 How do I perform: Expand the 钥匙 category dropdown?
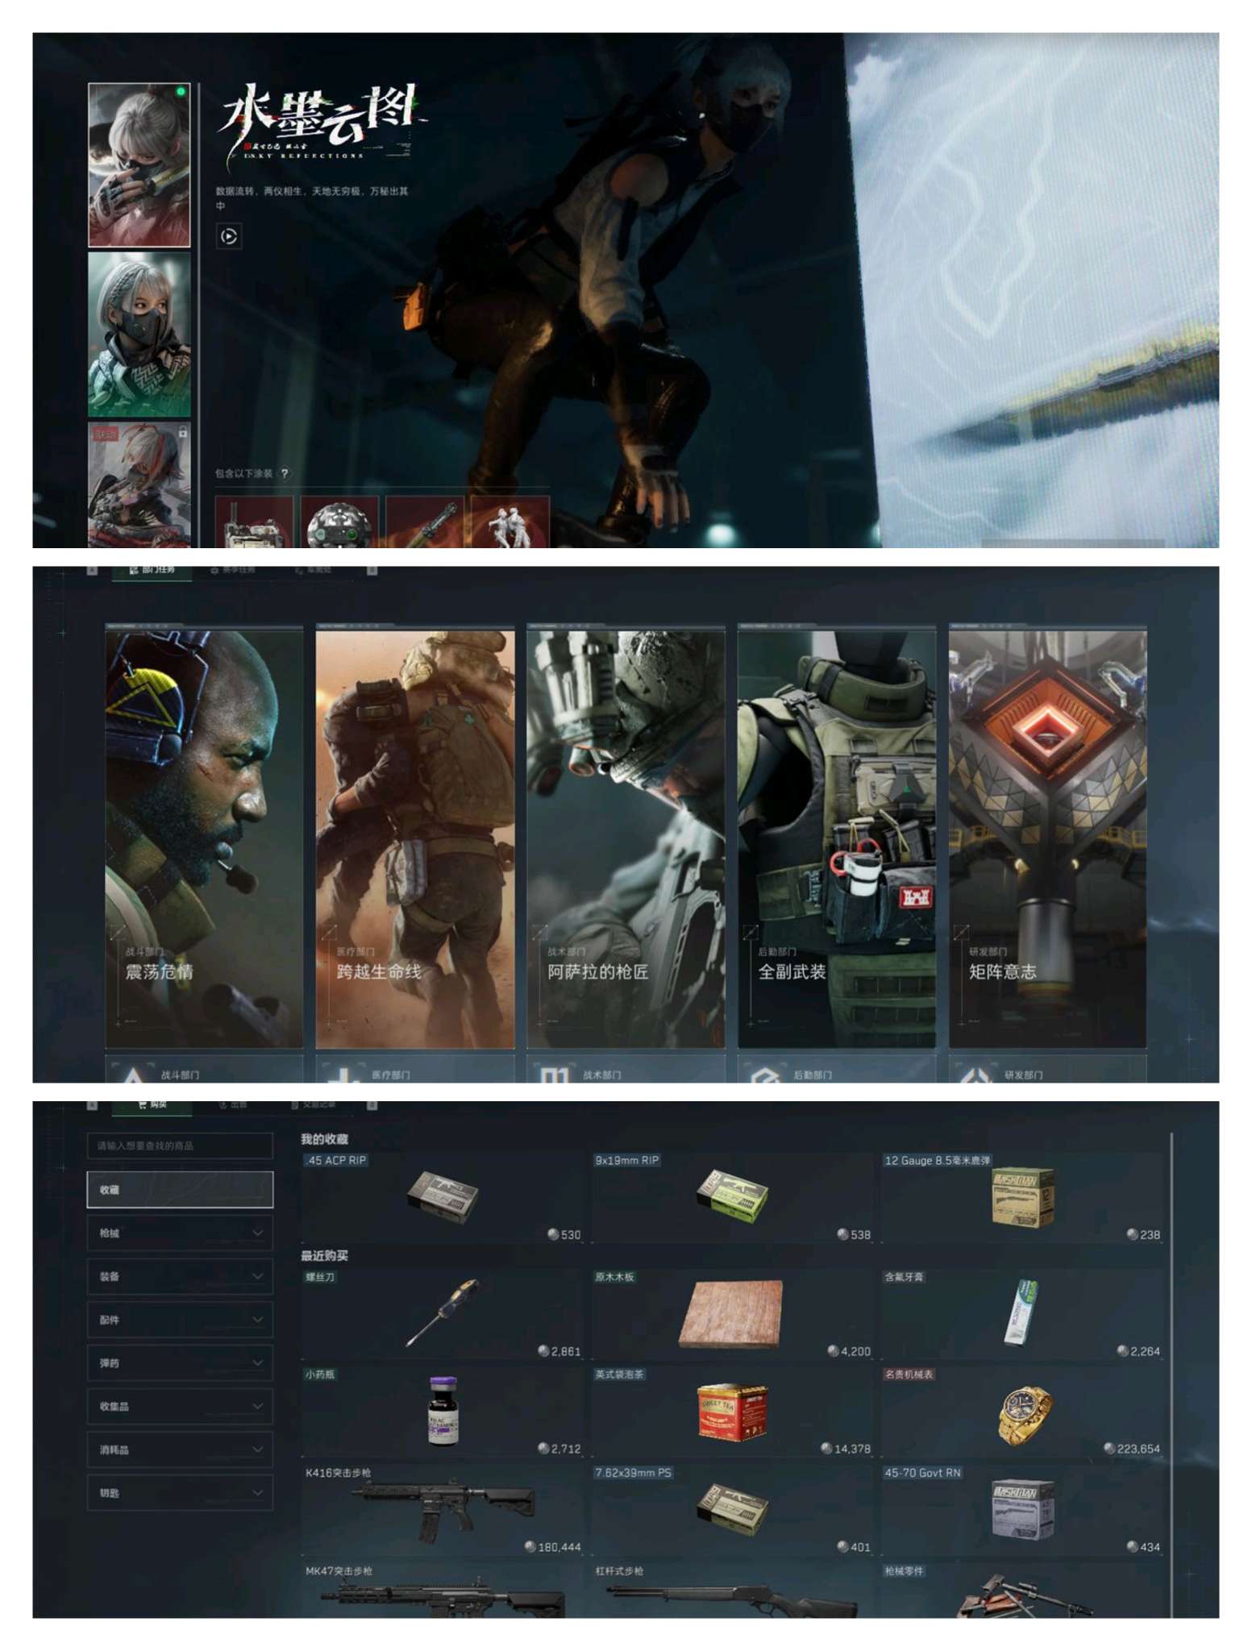180,1493
